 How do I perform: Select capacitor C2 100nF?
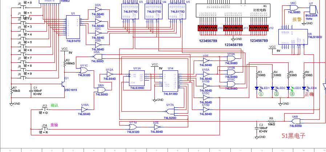(257, 128)
